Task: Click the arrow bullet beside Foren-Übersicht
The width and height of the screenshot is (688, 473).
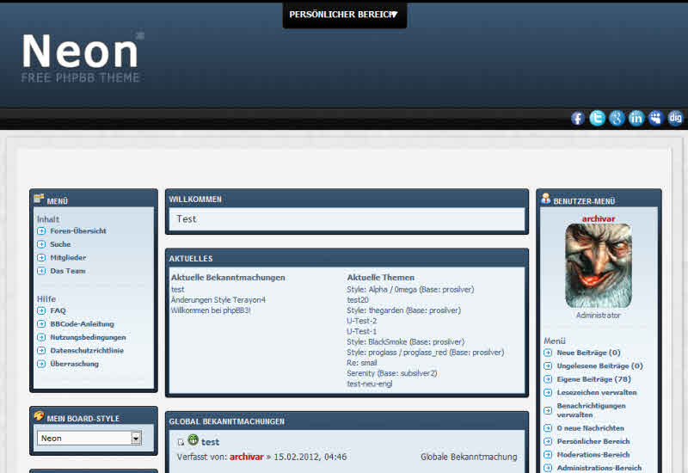Action: (x=41, y=231)
